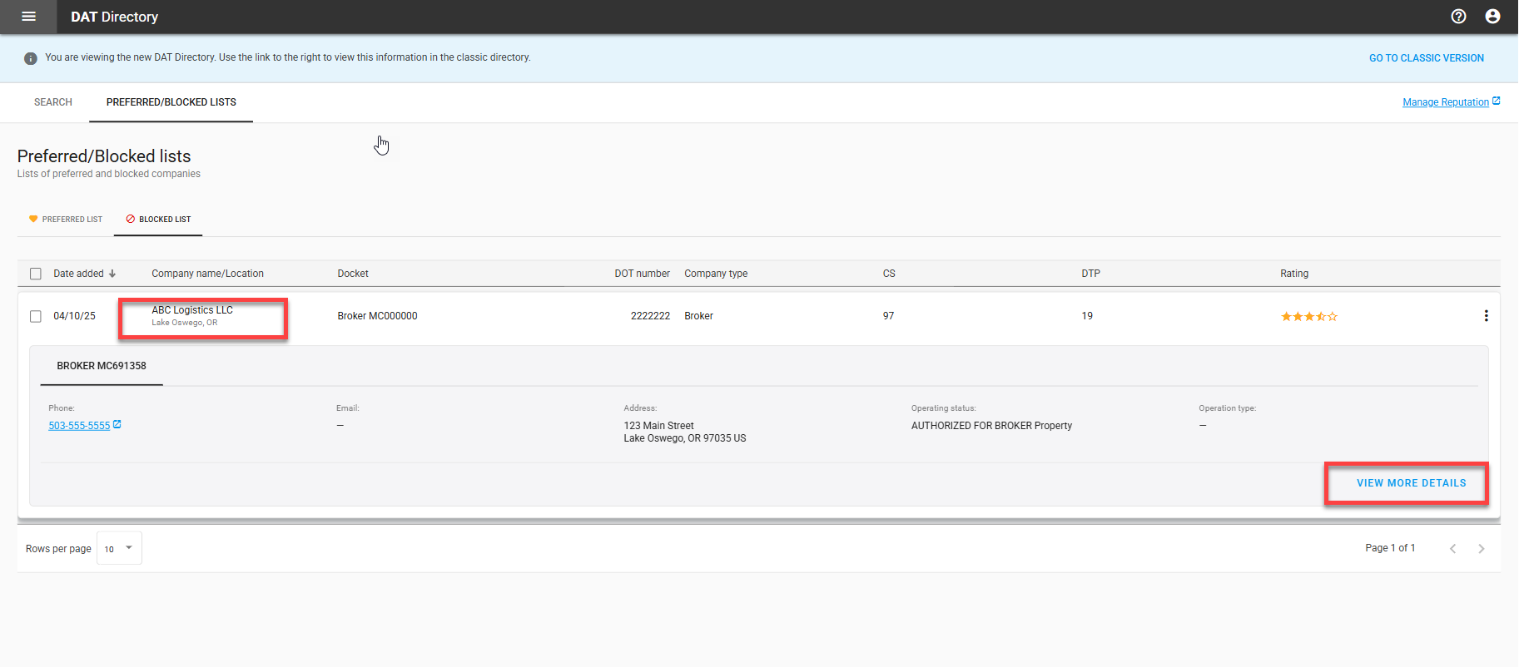Click the Broker company type cell

point(698,316)
